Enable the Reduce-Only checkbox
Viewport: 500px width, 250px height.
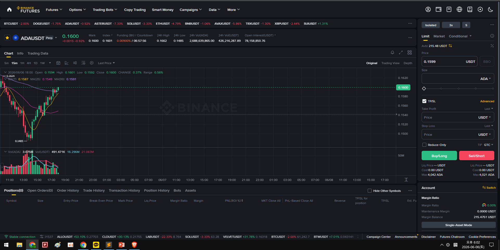click(x=424, y=145)
